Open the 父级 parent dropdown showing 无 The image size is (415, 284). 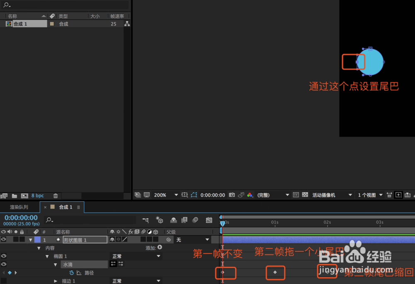(193, 240)
